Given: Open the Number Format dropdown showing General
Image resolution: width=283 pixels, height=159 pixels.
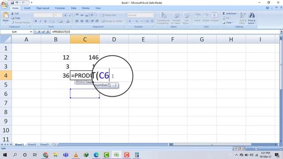Looking at the screenshot, I should 153,15.
